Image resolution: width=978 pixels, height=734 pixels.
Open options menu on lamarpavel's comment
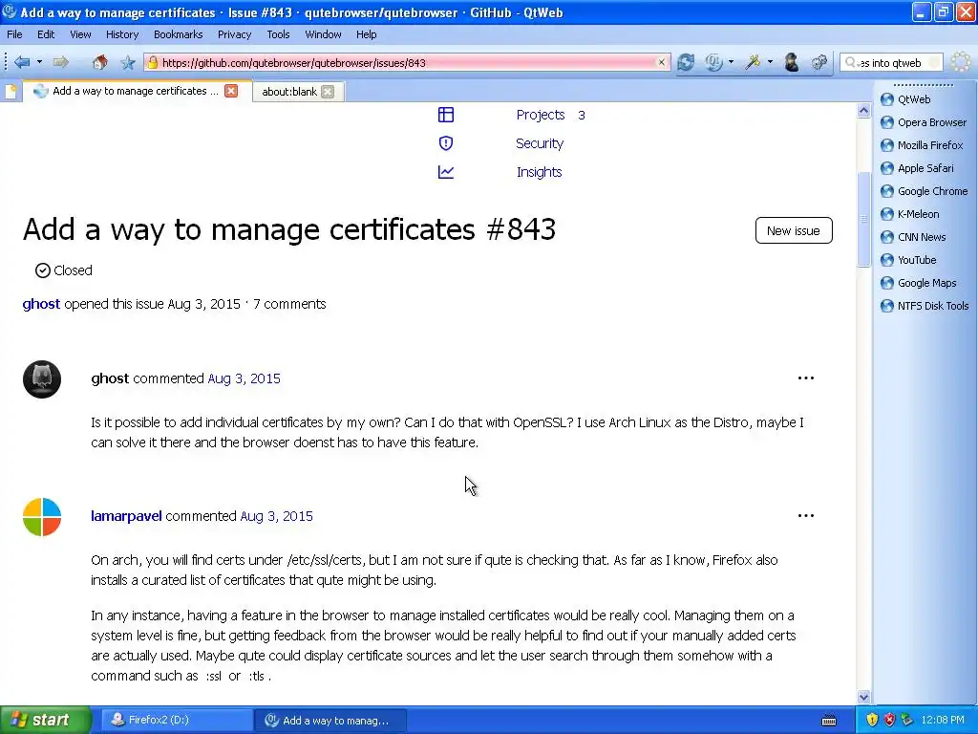pyautogui.click(x=806, y=515)
